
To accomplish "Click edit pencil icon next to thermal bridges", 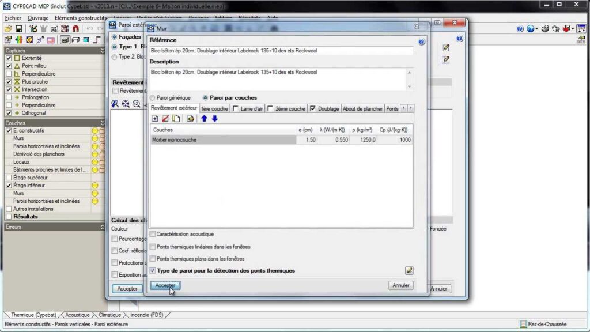I will tap(409, 270).
